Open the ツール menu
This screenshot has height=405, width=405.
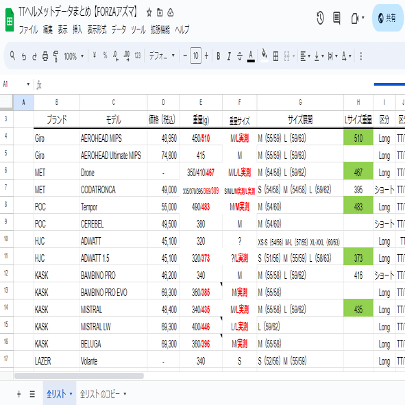[x=138, y=29]
